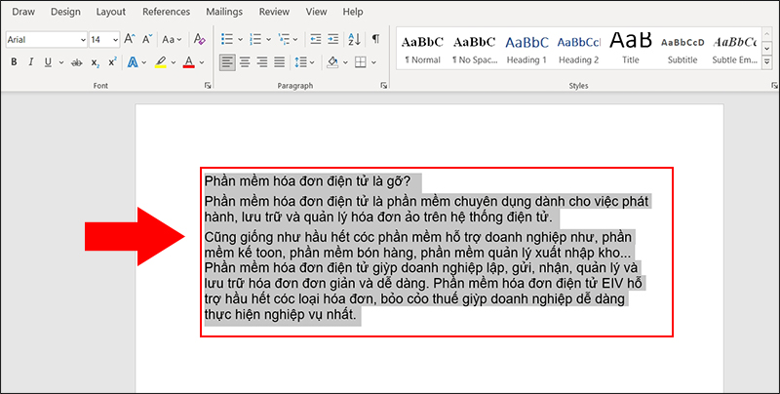This screenshot has width=780, height=394.
Task: Increase the font size
Action: [131, 40]
